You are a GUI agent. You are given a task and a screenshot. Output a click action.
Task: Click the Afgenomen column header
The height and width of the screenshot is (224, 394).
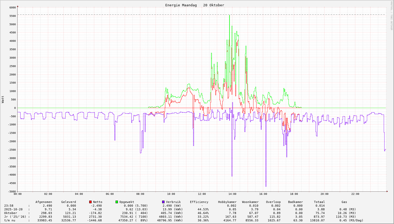point(44,202)
